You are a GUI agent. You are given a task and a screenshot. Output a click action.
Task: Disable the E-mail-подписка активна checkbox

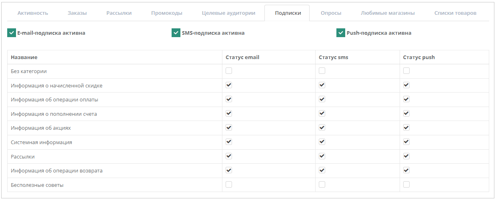pos(11,33)
